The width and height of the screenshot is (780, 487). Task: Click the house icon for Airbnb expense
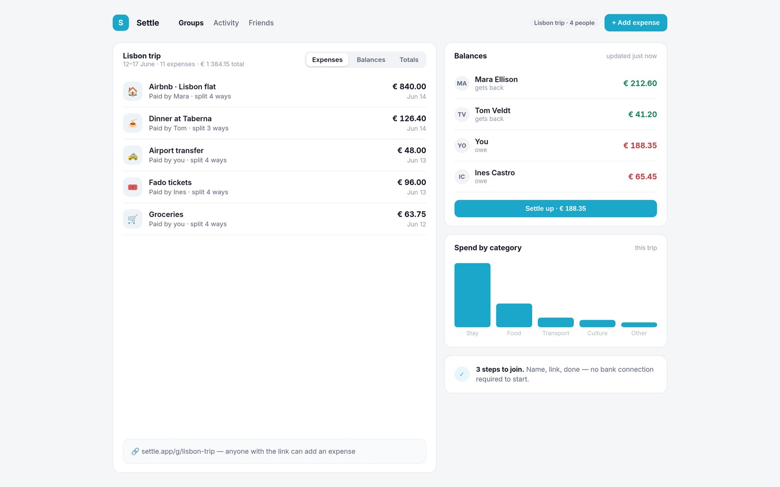coord(133,91)
